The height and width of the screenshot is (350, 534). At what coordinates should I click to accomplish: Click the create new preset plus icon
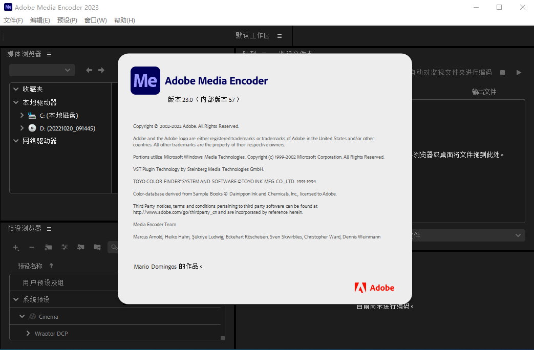(x=16, y=248)
